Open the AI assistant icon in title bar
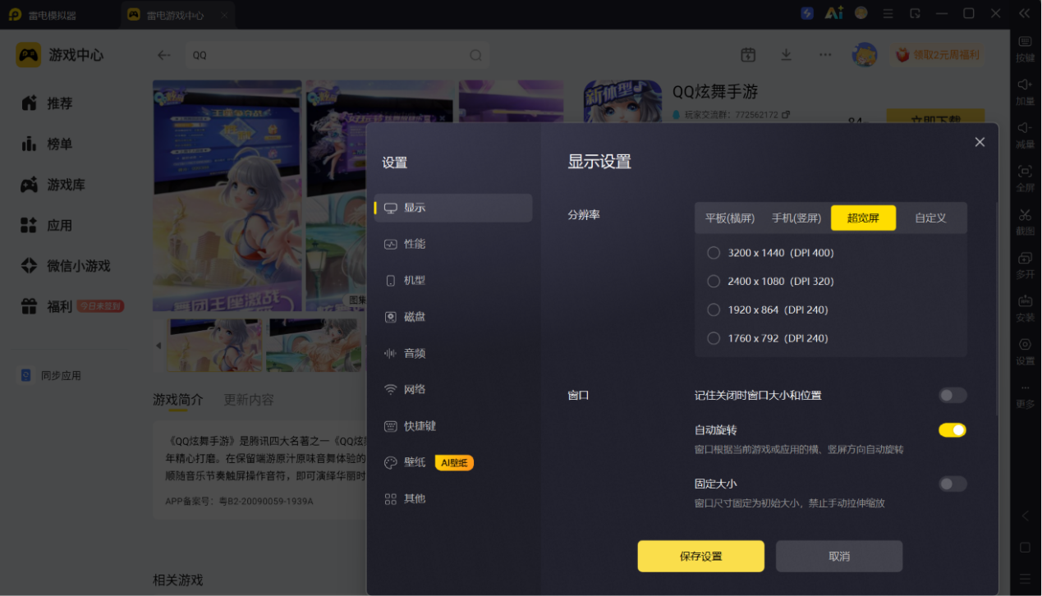This screenshot has height=596, width=1042. click(834, 13)
